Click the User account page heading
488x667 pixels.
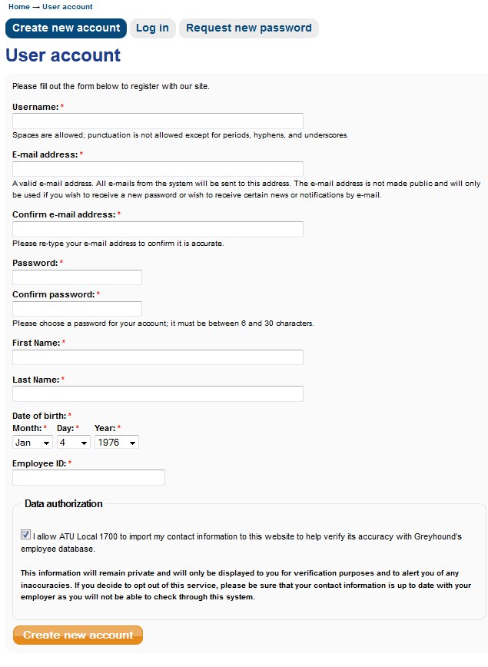click(63, 55)
